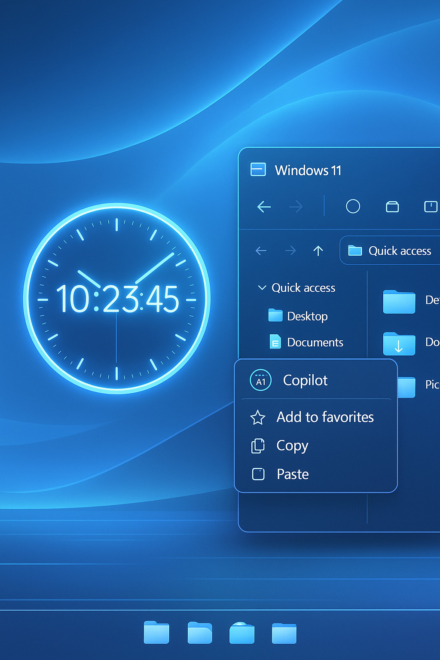
Task: Expand the Downloads folder with the arrow badge
Action: tap(399, 344)
